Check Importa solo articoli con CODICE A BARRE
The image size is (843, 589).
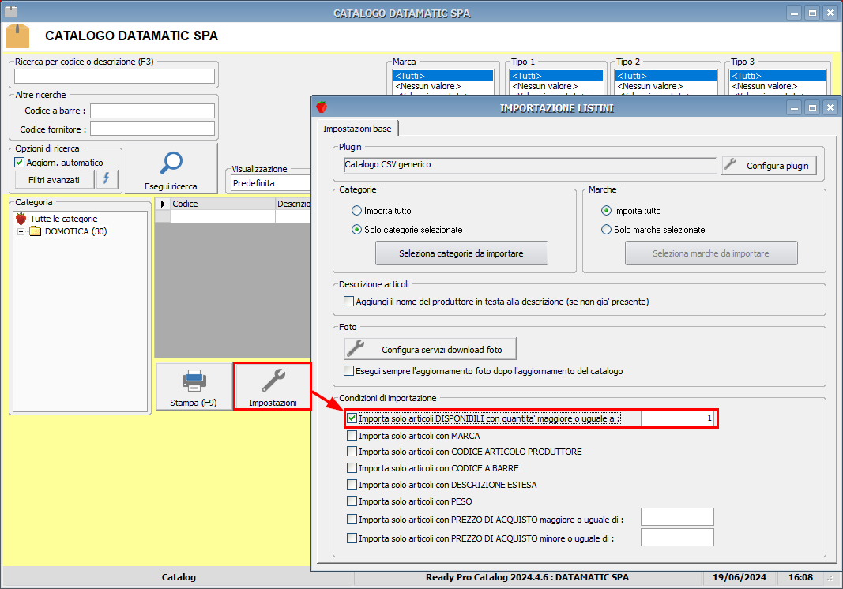click(x=352, y=468)
